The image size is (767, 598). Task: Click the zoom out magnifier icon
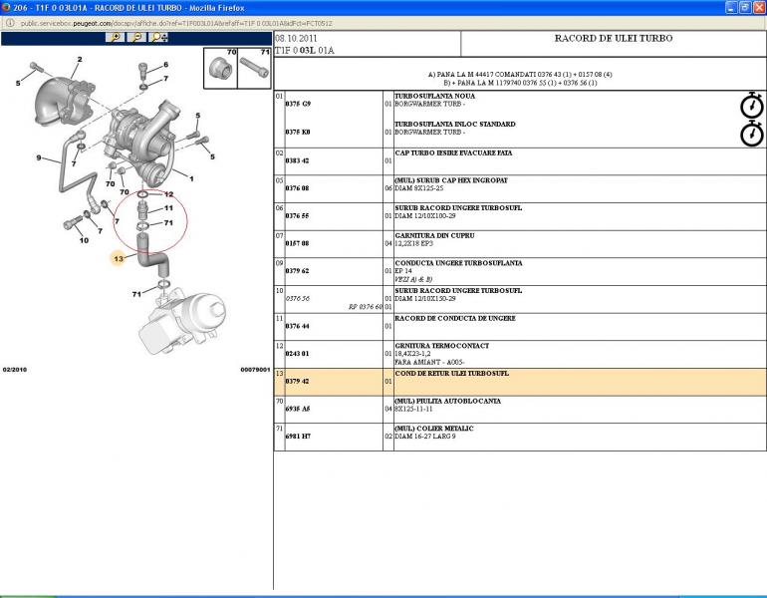click(136, 37)
